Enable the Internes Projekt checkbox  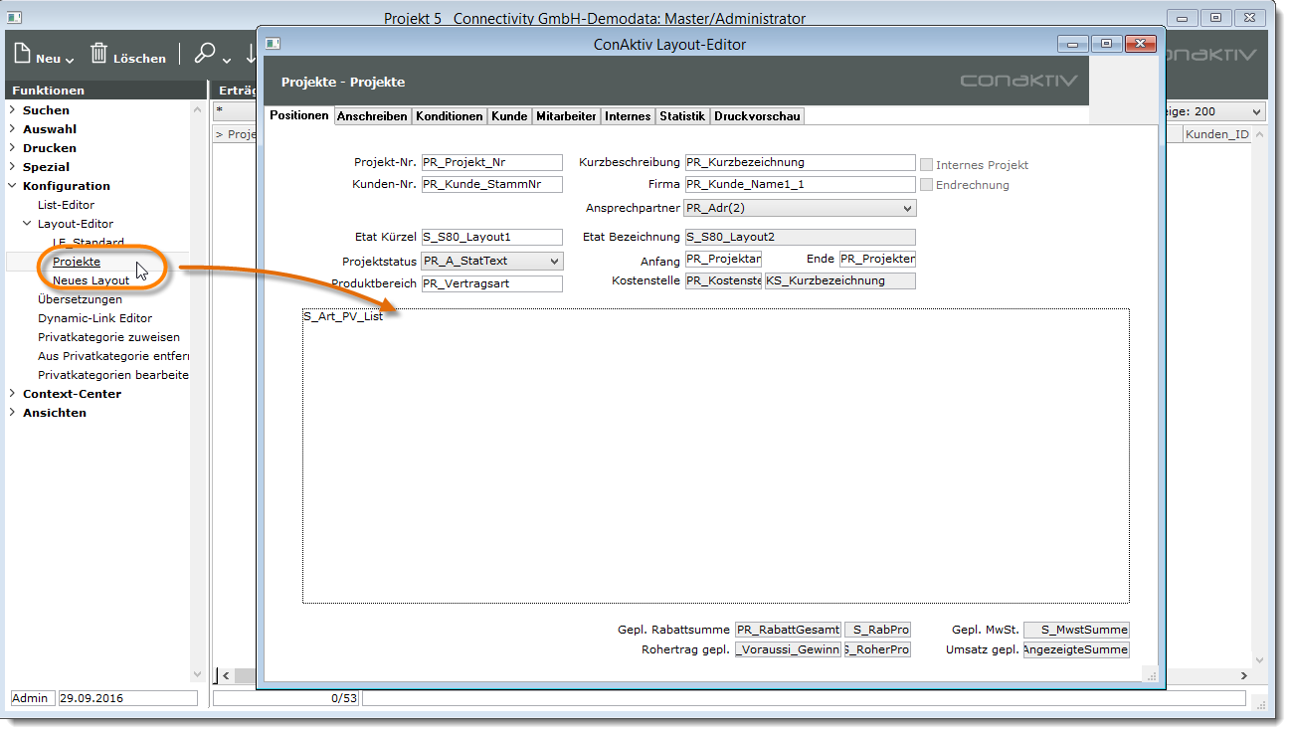pyautogui.click(x=927, y=165)
